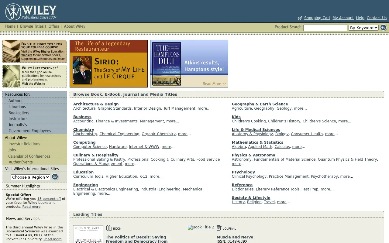
Task: Open the Chemical Engineering link
Action: click(119, 134)
